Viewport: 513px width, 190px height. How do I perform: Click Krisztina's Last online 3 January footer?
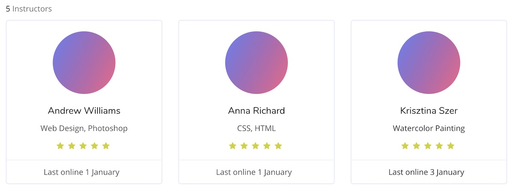(426, 172)
